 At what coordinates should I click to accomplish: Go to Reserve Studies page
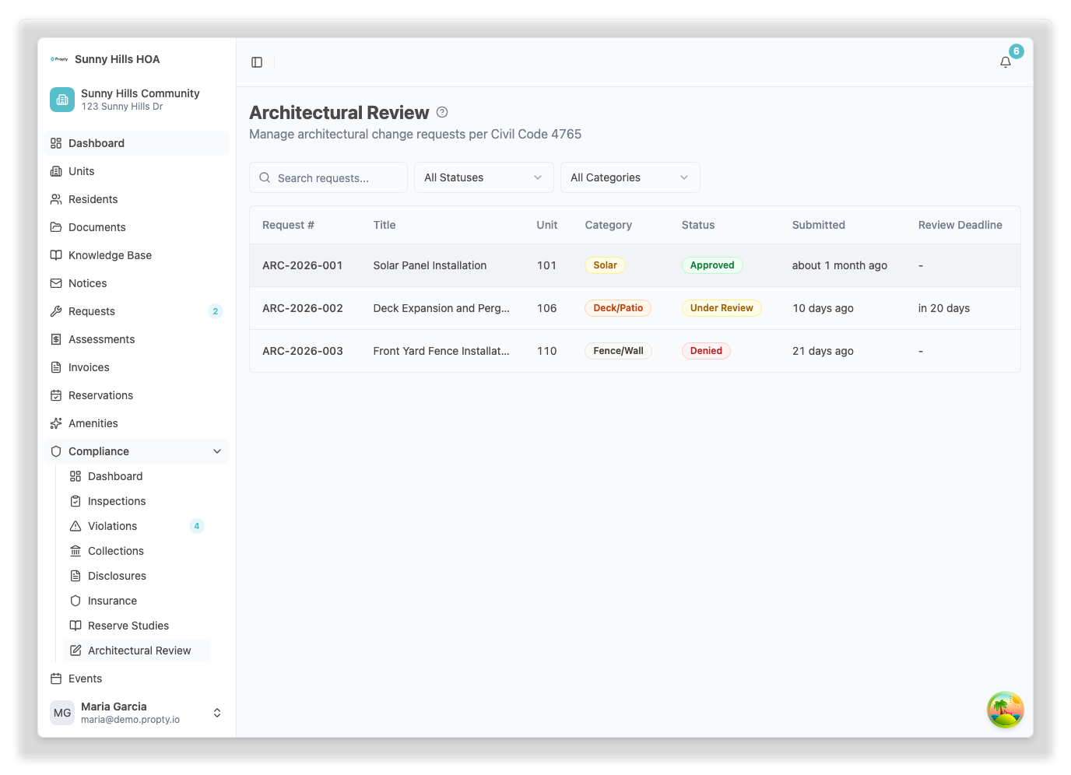128,626
